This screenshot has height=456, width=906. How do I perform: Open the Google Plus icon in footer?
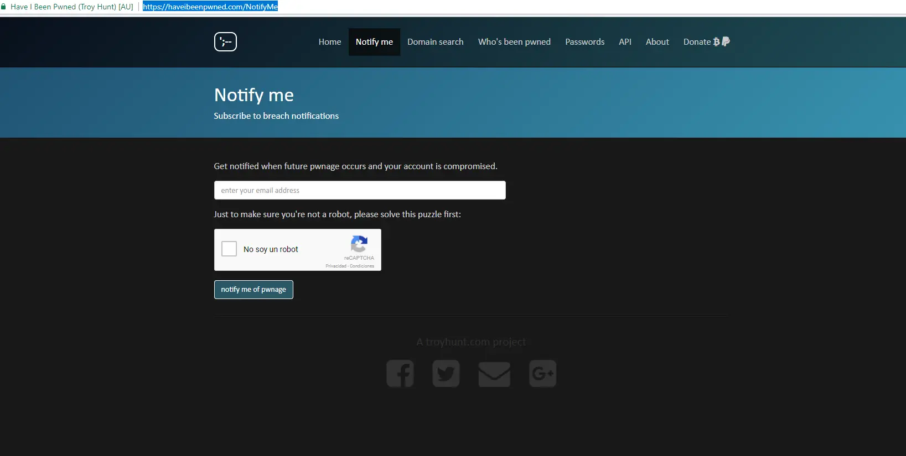pos(542,374)
